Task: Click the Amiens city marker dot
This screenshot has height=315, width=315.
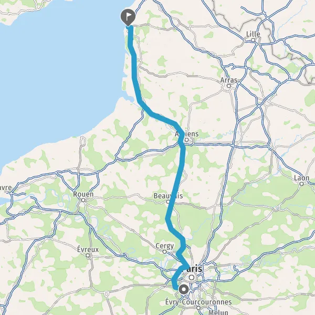Action: tap(186, 140)
